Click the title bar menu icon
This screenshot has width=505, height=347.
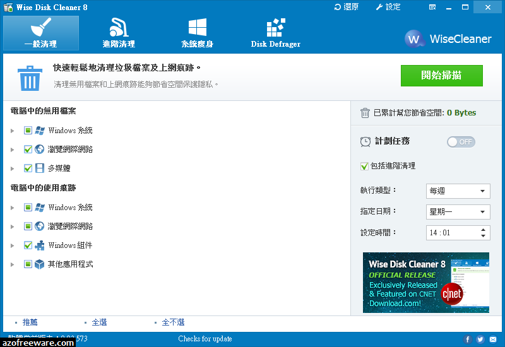point(432,7)
